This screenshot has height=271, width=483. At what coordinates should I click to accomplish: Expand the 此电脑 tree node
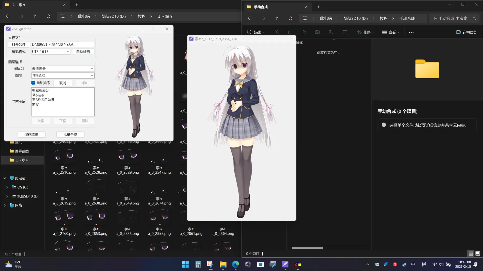point(5,178)
